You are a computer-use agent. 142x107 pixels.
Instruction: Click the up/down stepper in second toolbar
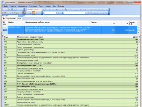point(63,13)
